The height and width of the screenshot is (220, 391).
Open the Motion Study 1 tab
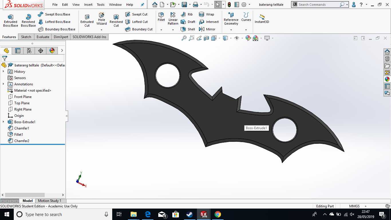coord(50,201)
